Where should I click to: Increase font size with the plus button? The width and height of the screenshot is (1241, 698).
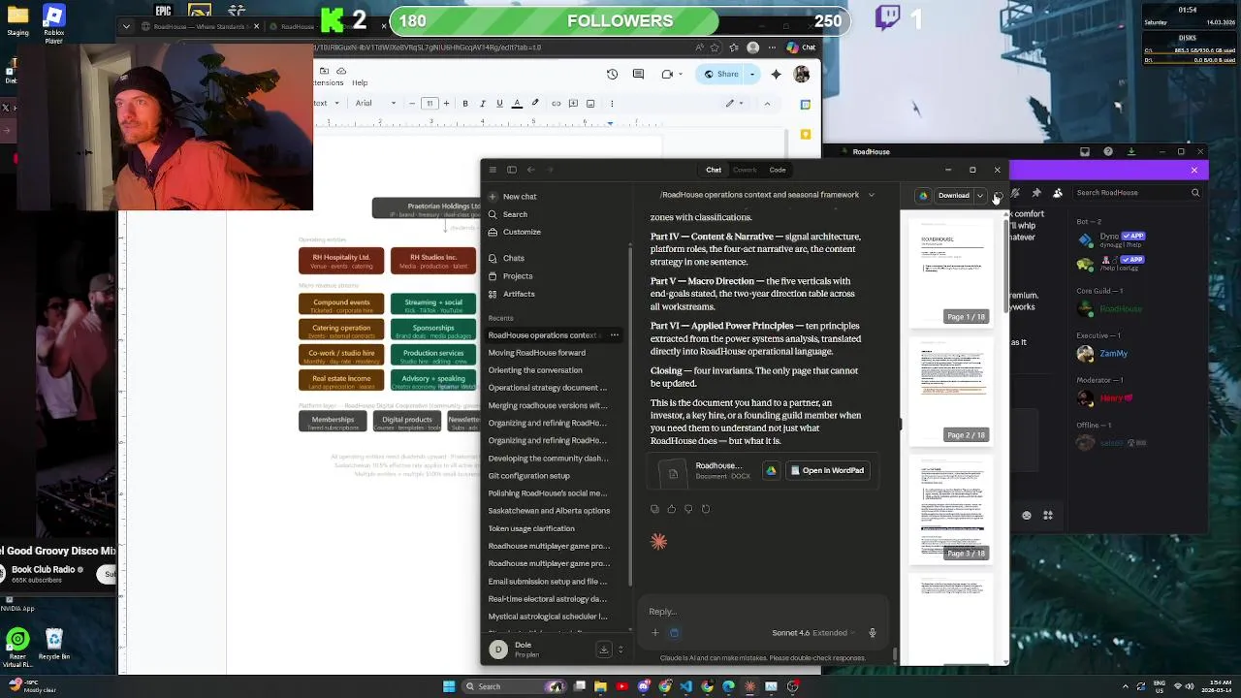click(446, 104)
